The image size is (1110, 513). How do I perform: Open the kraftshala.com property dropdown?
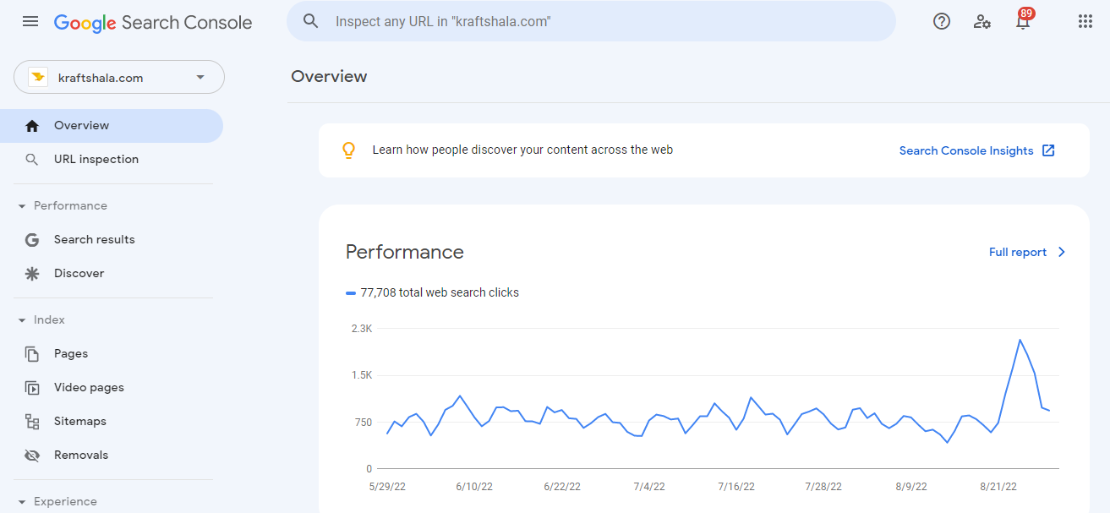119,77
